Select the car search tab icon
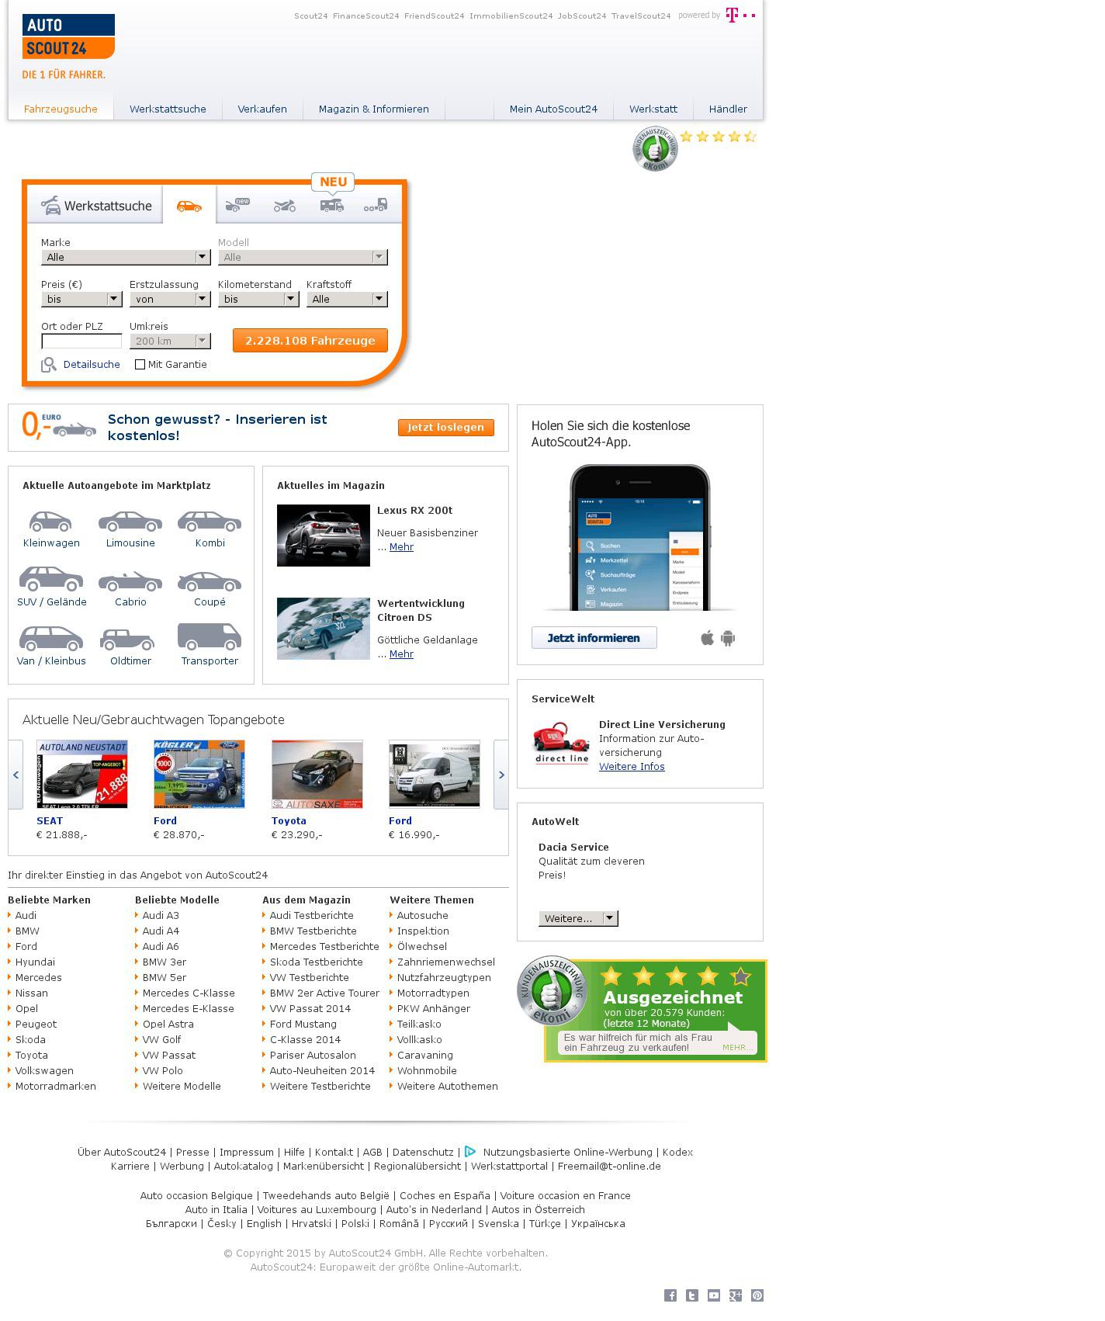The height and width of the screenshot is (1321, 1105). [x=189, y=206]
